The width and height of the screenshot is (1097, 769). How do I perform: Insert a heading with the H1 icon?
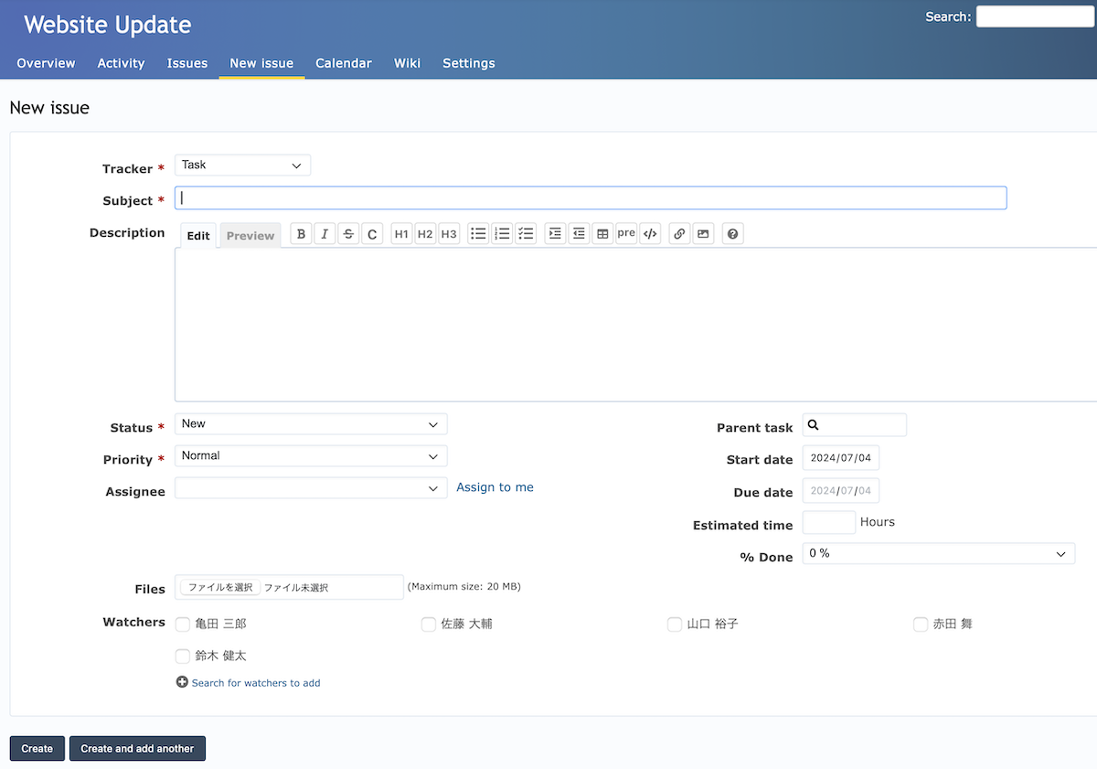[x=401, y=233]
